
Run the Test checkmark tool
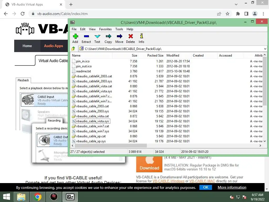tap(97, 36)
